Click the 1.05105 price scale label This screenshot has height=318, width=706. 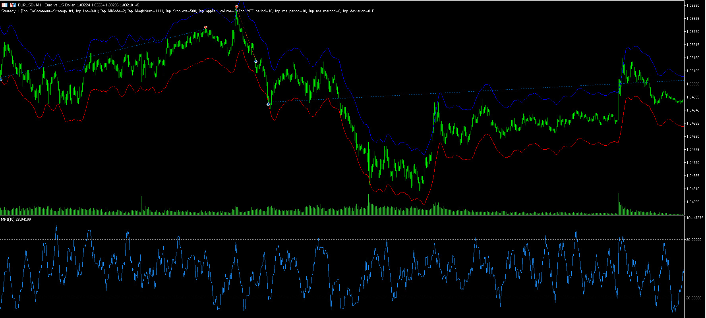693,71
